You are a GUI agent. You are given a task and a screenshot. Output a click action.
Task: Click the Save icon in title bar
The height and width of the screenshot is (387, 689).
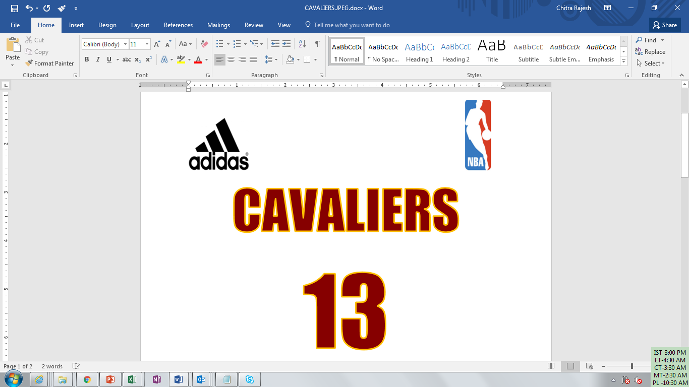click(14, 8)
